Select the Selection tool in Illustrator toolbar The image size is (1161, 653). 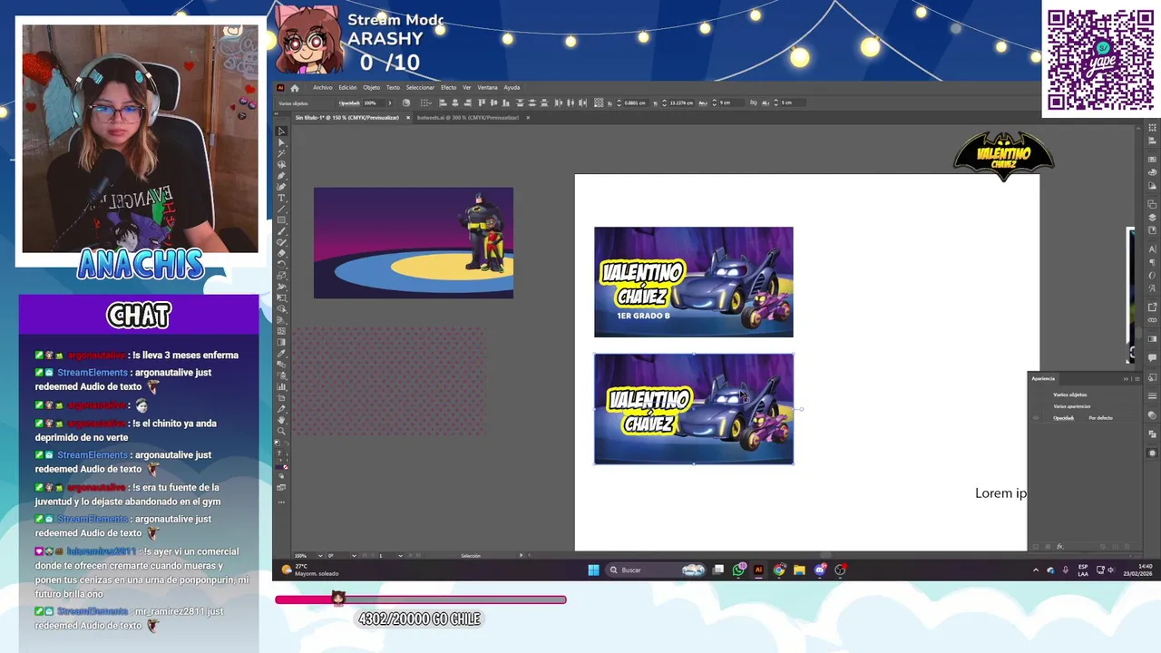[281, 131]
